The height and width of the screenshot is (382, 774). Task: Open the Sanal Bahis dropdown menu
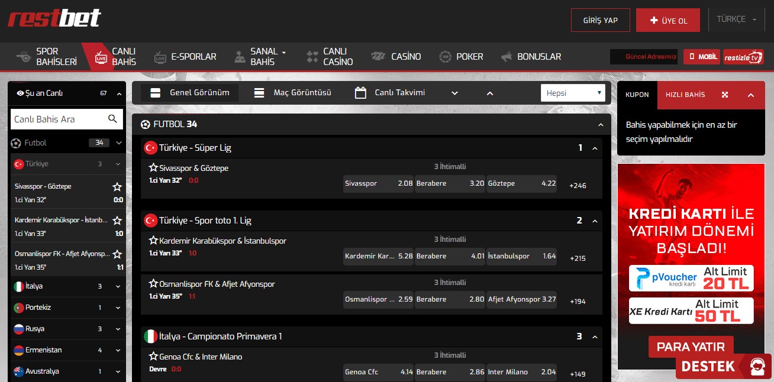pyautogui.click(x=260, y=57)
